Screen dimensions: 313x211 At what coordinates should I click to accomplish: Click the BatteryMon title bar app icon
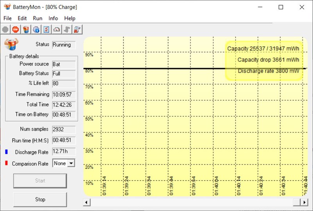coord(7,7)
